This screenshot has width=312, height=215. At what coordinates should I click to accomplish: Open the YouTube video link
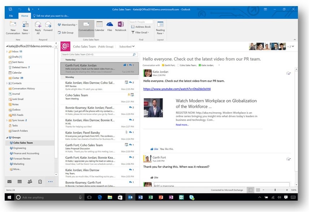click(x=177, y=89)
